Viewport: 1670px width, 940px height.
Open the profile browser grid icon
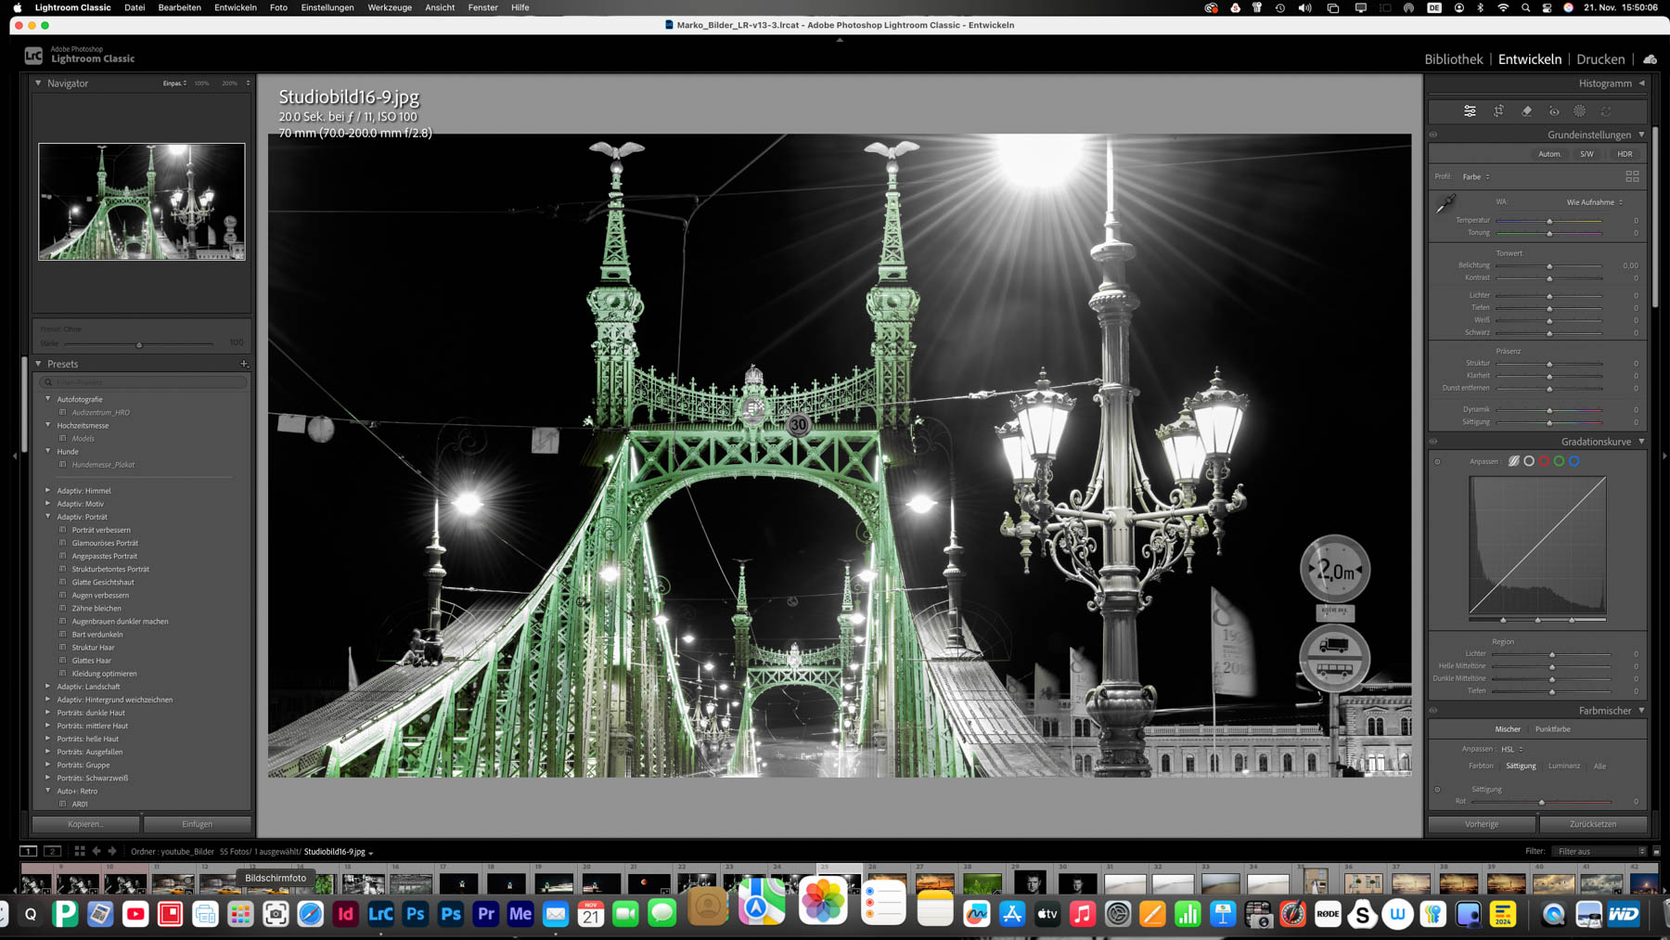[x=1632, y=176]
